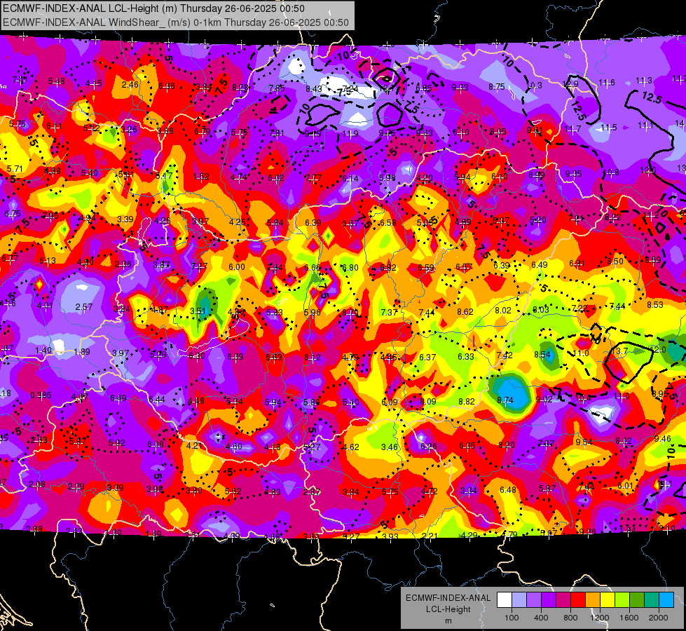The width and height of the screenshot is (686, 631).
Task: Click the 1.89 wind shear value
Action: [x=82, y=352]
